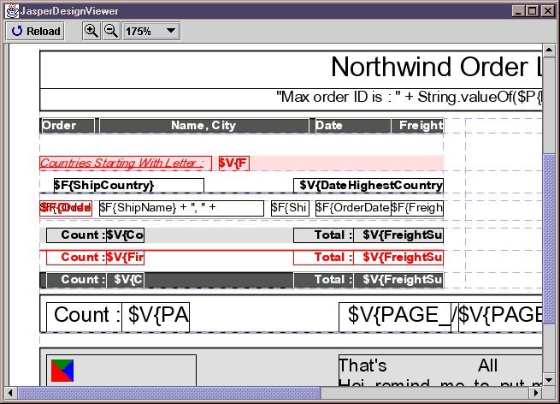Click the vertical scrollbar up arrow
Viewport: 560px width, 404px height.
[x=549, y=50]
